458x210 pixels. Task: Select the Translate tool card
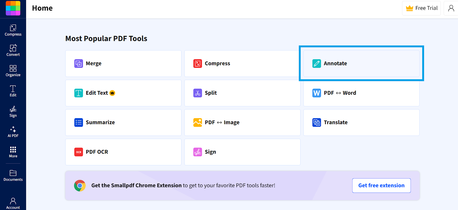361,122
